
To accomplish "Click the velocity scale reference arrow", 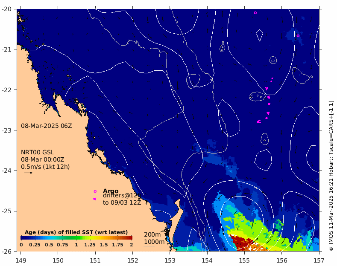I will (28, 173).
